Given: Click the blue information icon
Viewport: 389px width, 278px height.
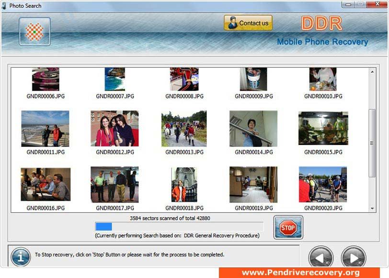Looking at the screenshot, I should [21, 256].
